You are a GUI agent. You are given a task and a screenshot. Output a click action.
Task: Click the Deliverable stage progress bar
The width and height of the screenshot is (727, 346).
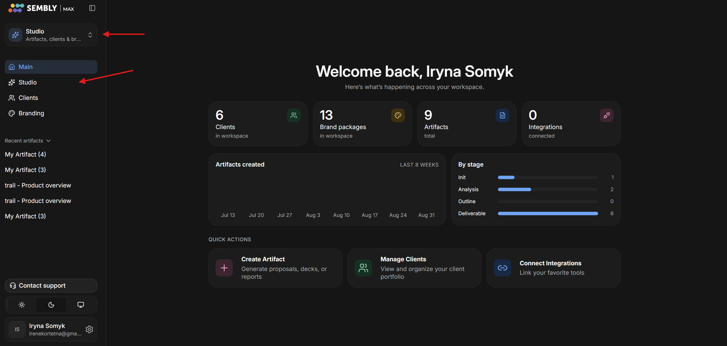point(548,213)
